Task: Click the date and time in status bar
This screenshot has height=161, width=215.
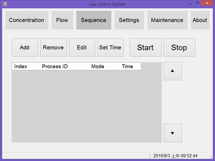Action: tap(175, 156)
